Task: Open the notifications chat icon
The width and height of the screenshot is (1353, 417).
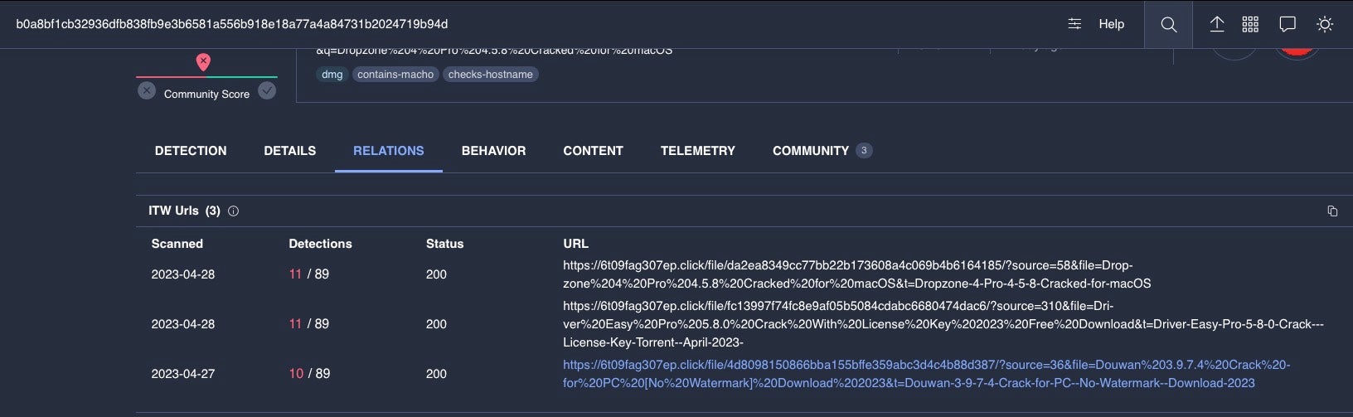Action: [1288, 24]
